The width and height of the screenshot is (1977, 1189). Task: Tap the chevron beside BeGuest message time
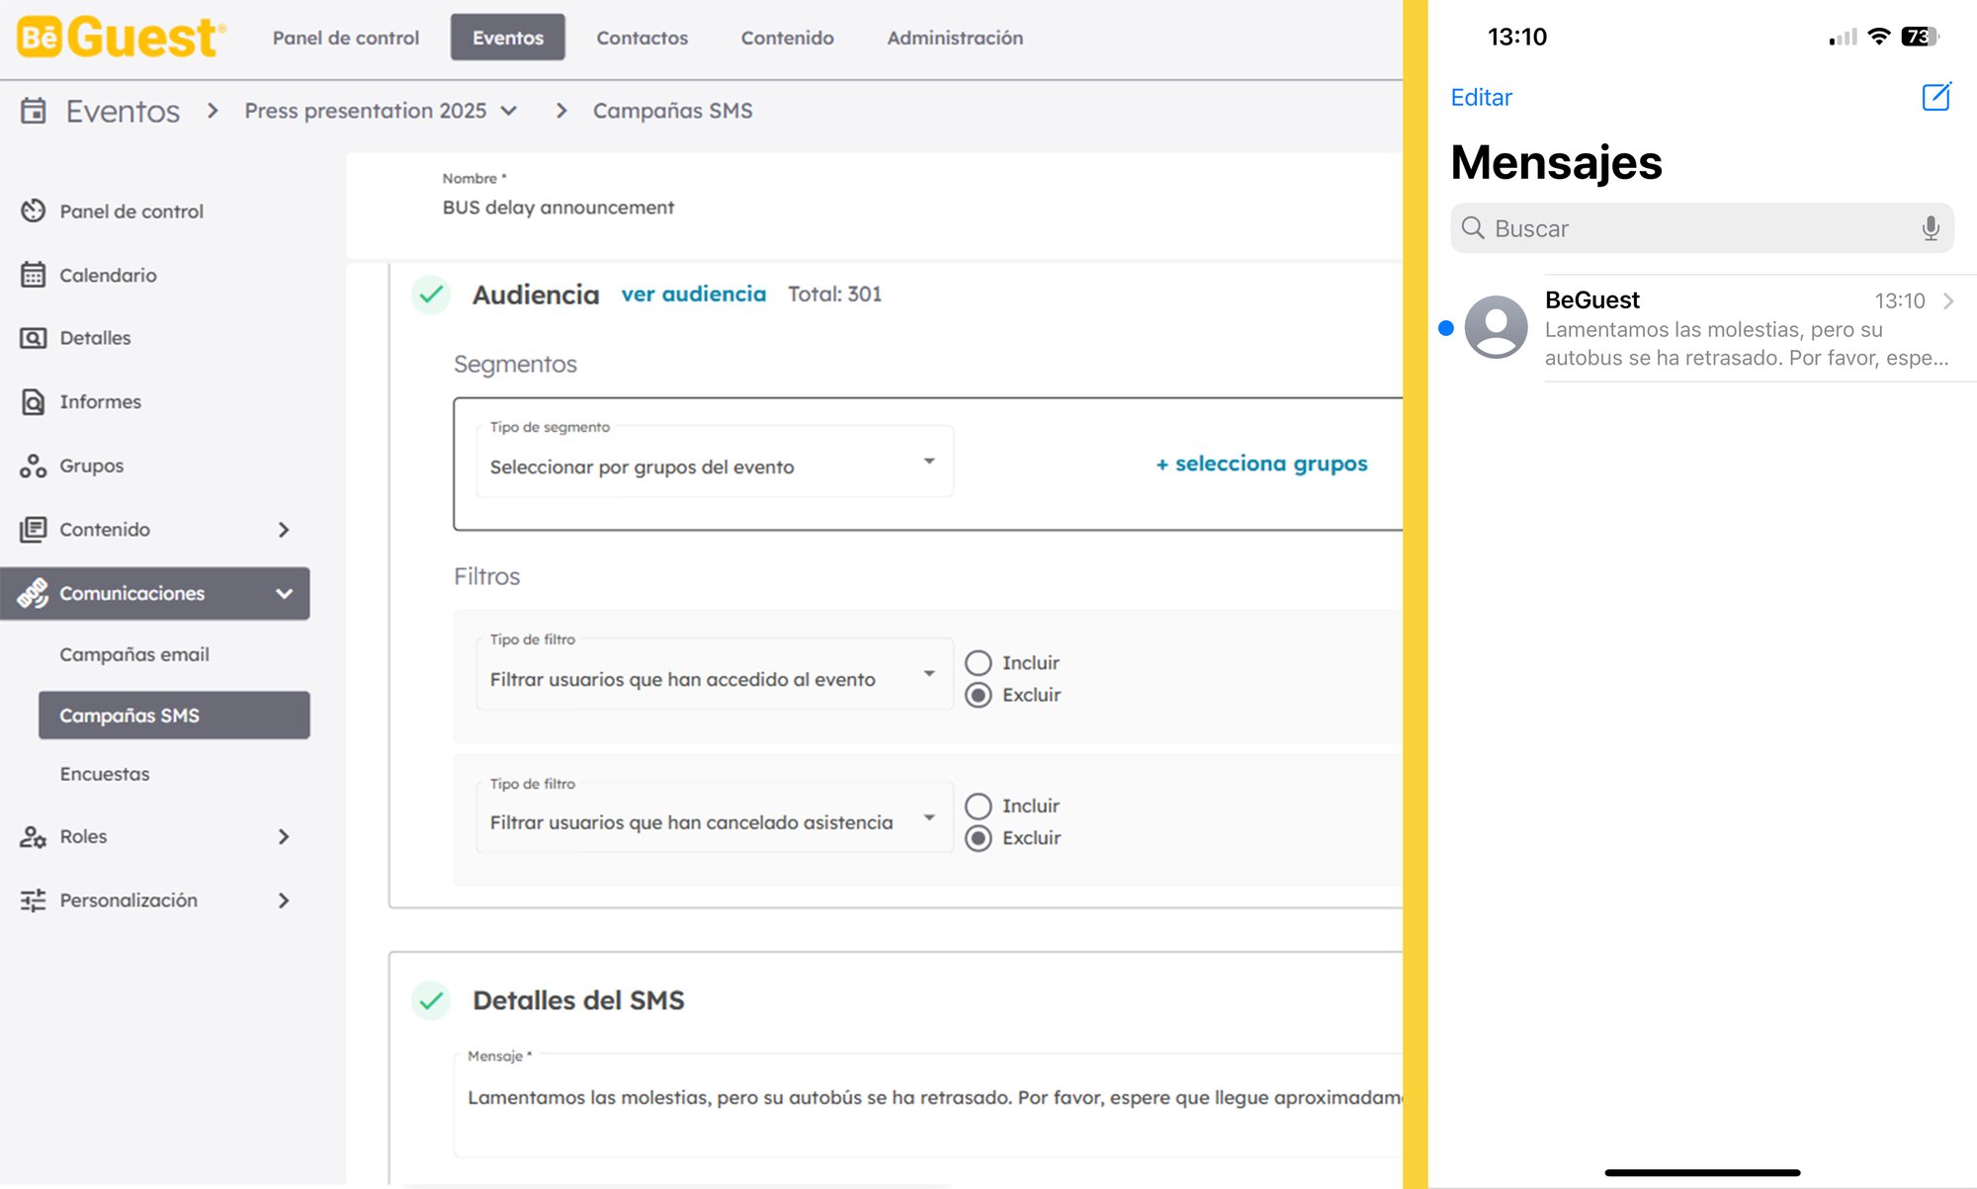(1948, 300)
